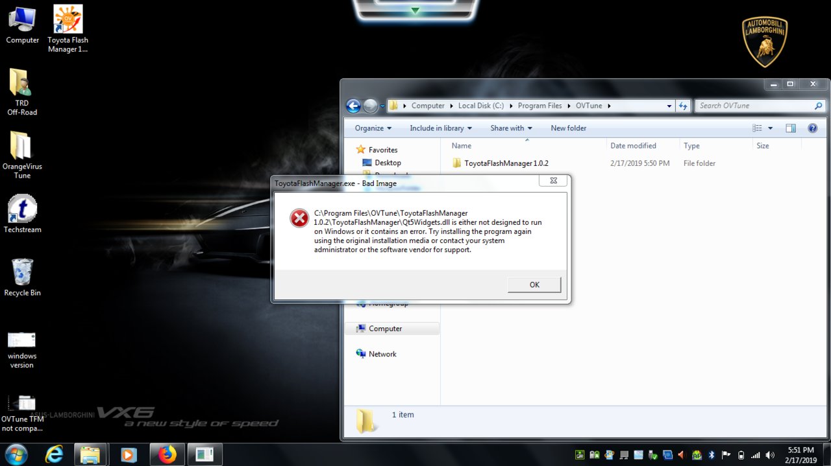Click the battery tray icon
Viewport: 831px width, 466px height.
741,455
